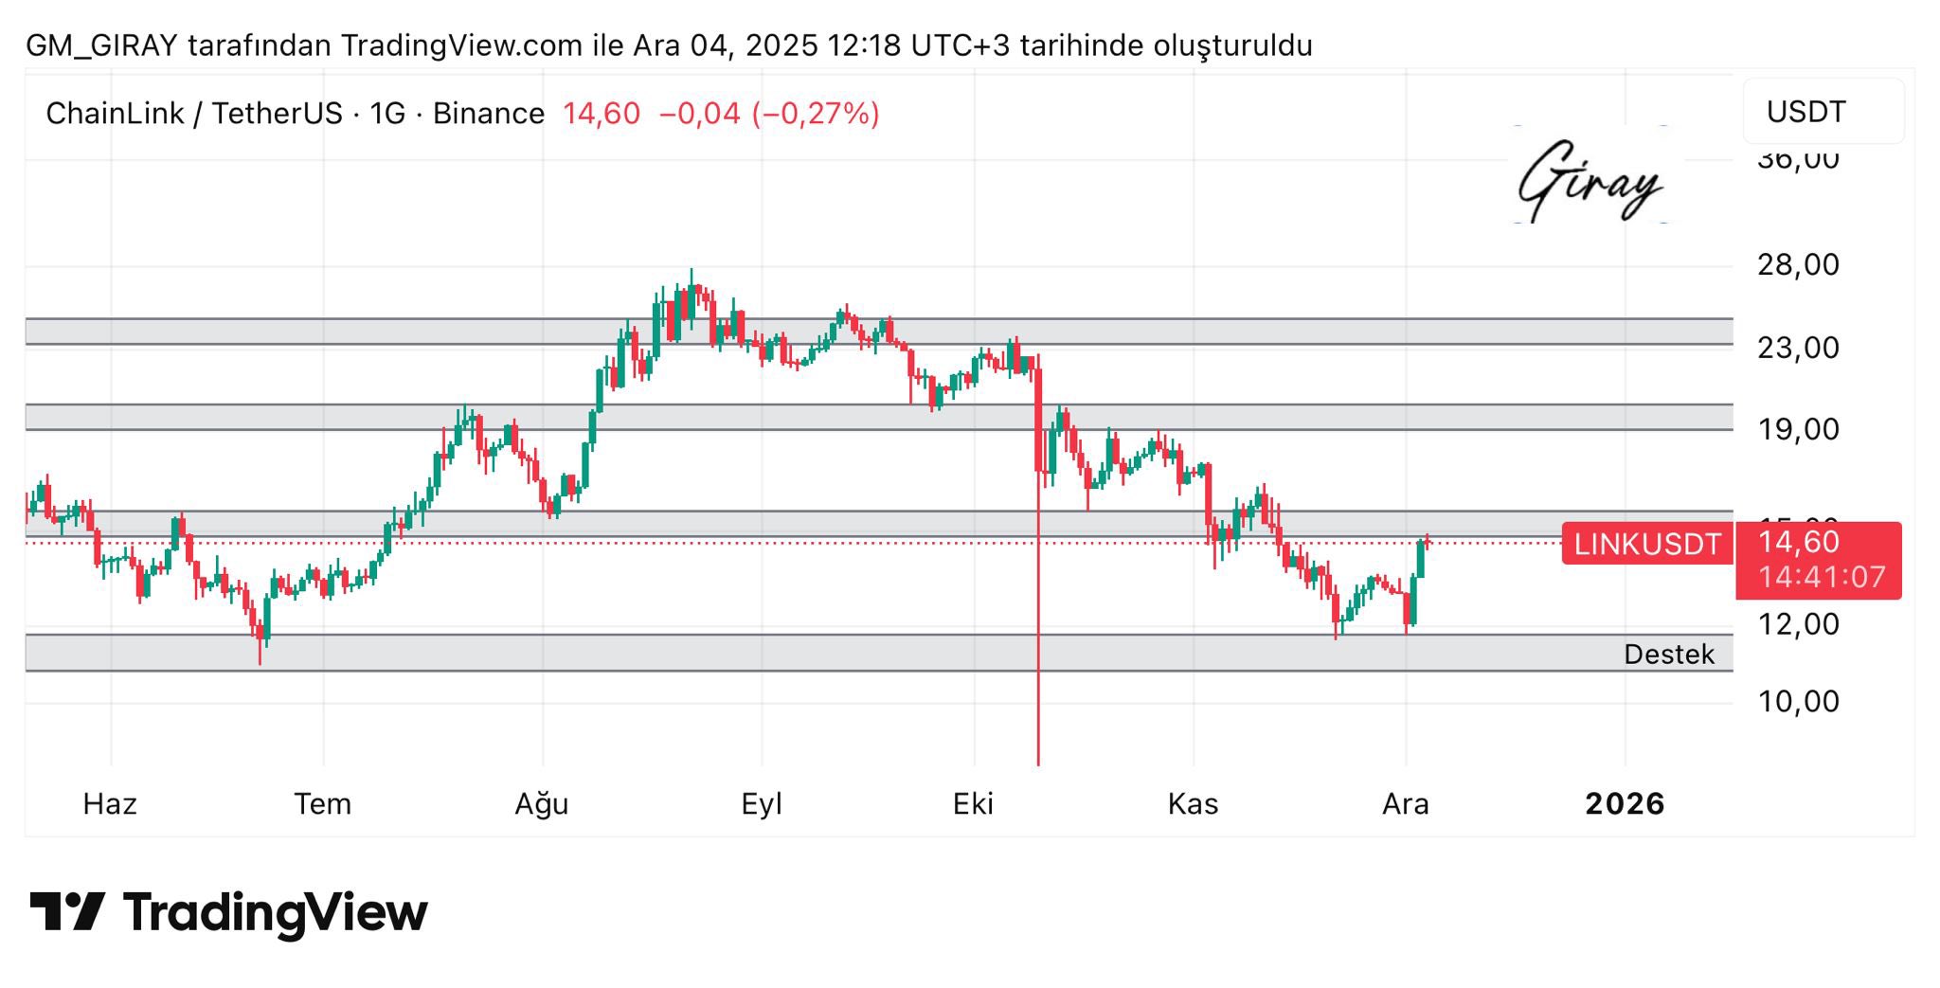
Task: Click the 23,00 price axis label
Action: [x=1798, y=348]
